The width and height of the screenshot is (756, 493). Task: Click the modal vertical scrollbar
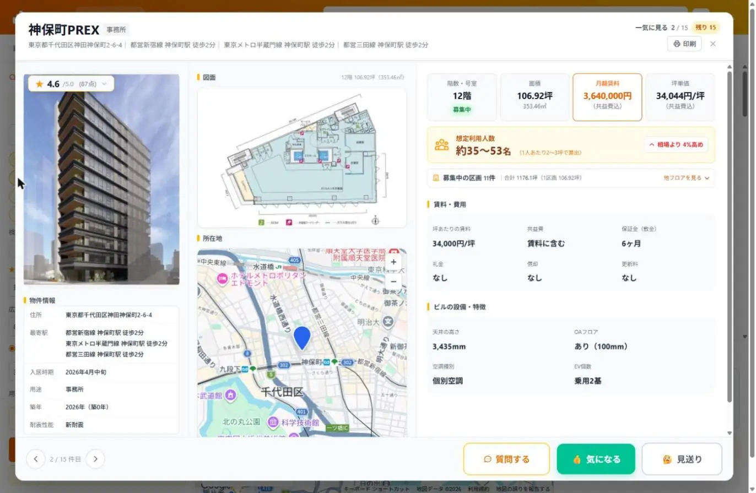730,237
